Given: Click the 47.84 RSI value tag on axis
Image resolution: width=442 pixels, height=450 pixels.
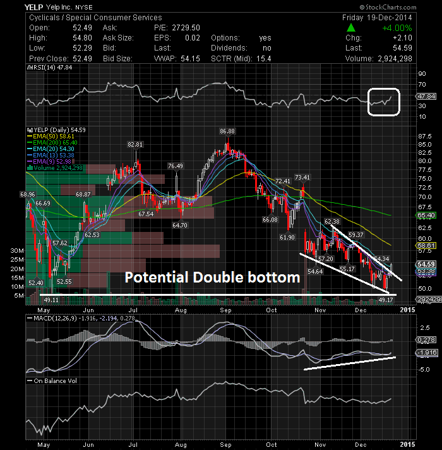Looking at the screenshot, I should (426, 97).
